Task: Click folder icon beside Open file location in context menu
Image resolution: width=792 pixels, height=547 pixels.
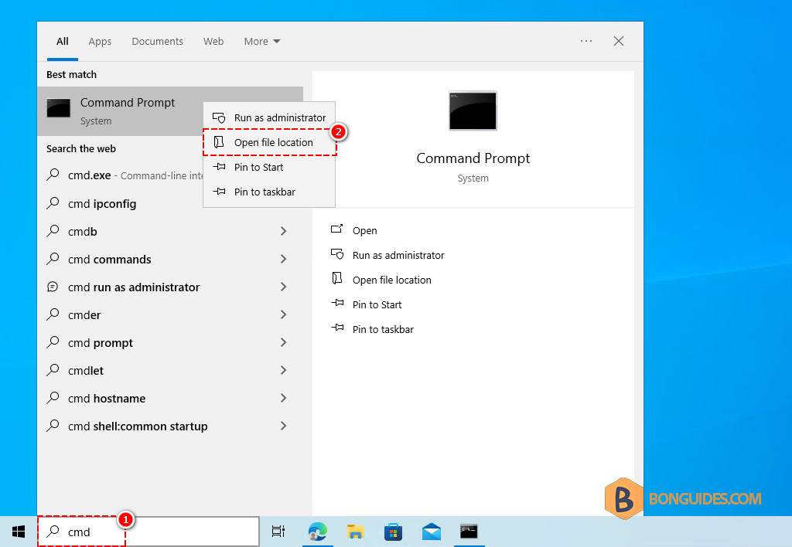Action: coord(219,142)
